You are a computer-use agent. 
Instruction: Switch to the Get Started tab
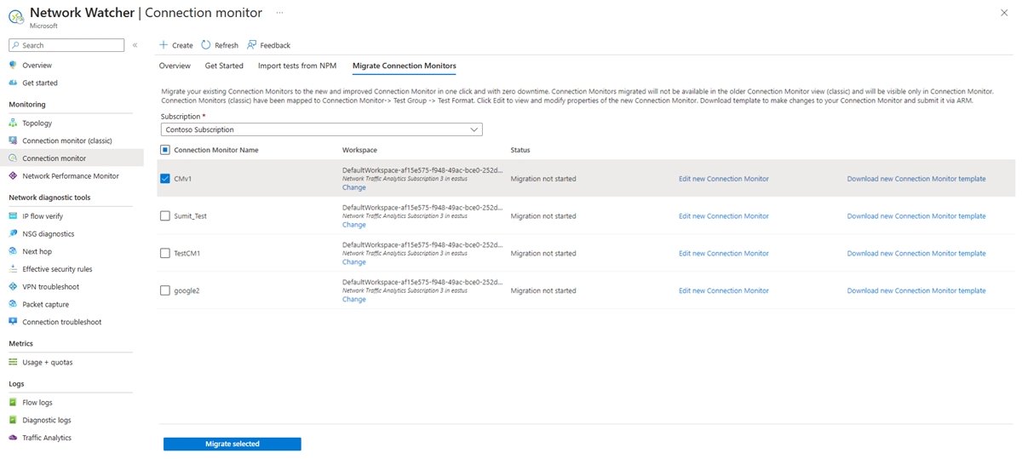coord(224,66)
